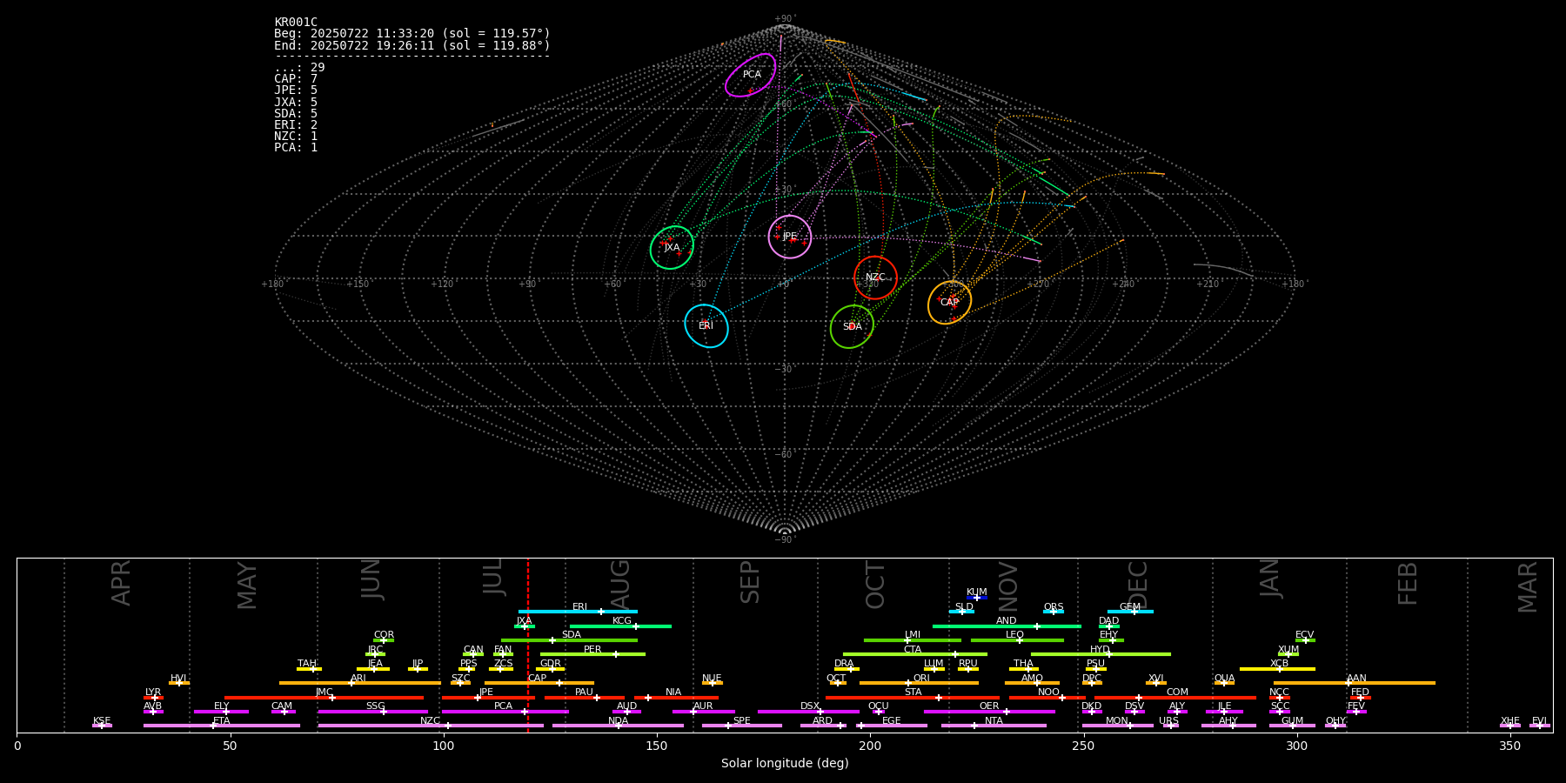This screenshot has width=1566, height=783.
Task: Click the NIA red bar in the timeline
Action: click(x=676, y=697)
